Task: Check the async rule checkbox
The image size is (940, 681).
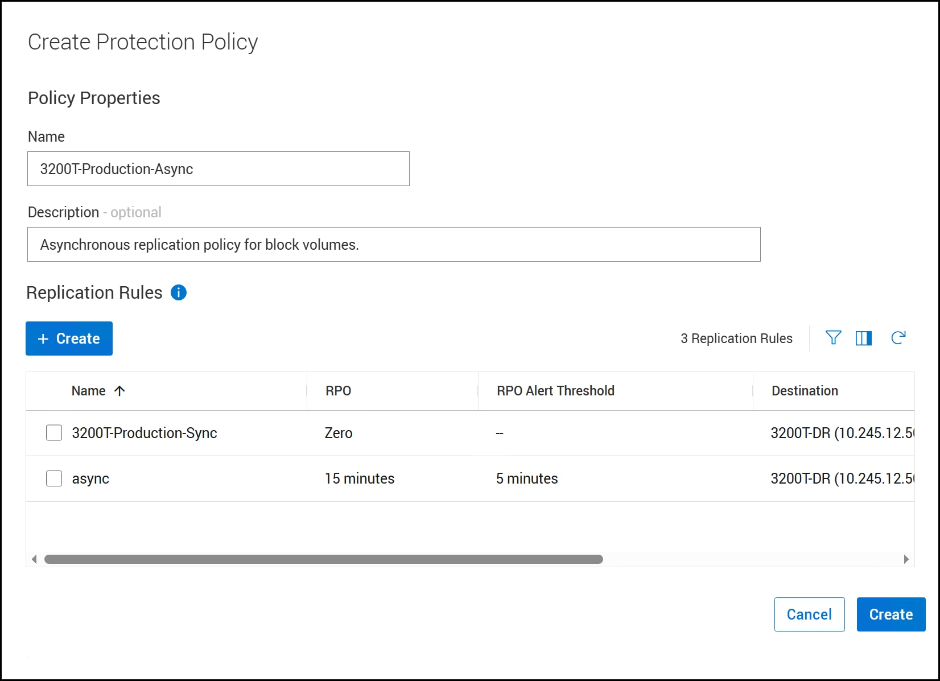Action: pyautogui.click(x=54, y=478)
